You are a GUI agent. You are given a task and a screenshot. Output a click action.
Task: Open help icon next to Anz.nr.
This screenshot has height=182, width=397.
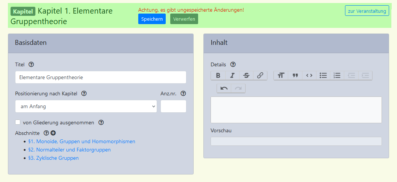(183, 94)
